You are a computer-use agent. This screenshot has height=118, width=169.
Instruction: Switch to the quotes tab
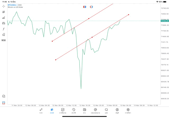tap(41, 111)
